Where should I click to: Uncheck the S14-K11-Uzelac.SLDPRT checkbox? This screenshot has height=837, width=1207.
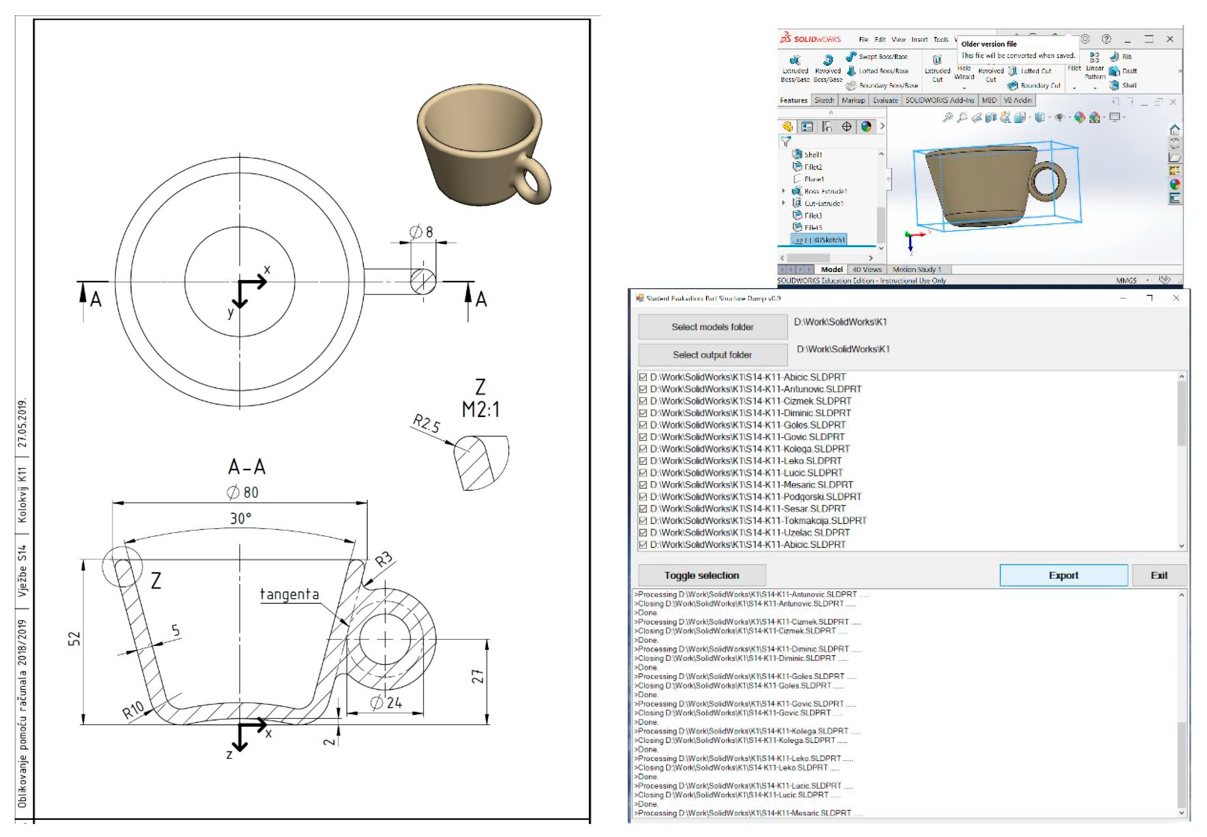(x=643, y=533)
